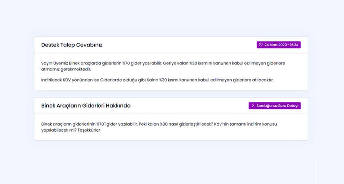Click the paragraph starting with Sayın Üyemiz
Image resolution: width=344 pixels, height=184 pixels.
160,64
